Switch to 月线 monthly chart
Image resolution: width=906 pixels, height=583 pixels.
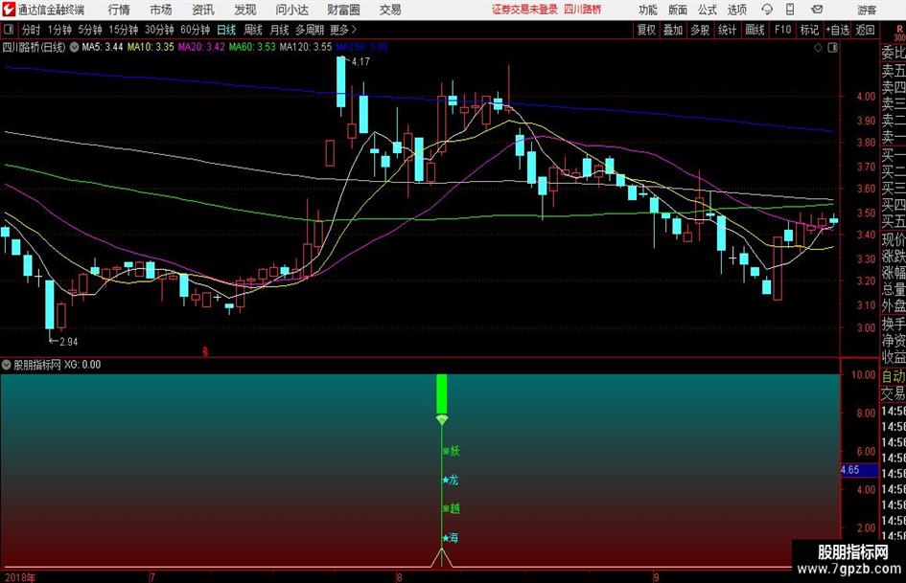[x=279, y=30]
